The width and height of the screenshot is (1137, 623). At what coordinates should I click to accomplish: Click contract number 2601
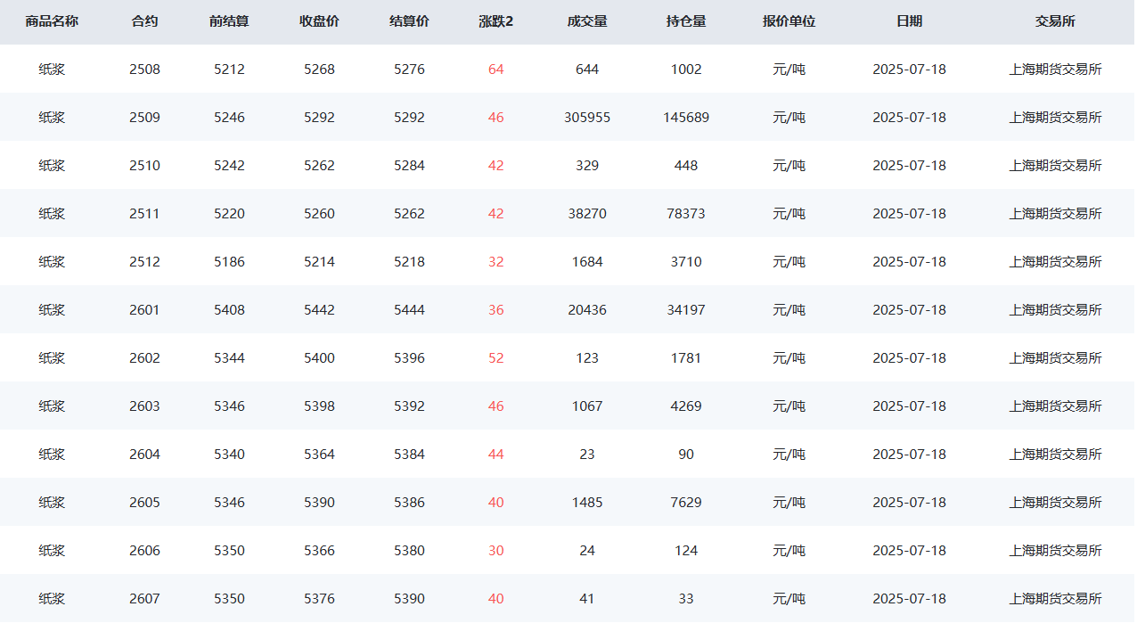click(x=144, y=310)
